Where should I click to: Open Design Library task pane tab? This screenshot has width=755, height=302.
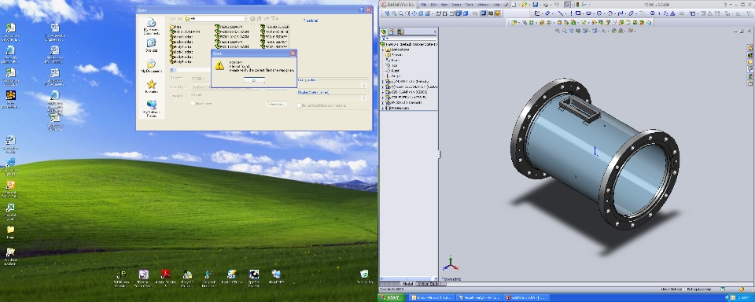point(750,55)
